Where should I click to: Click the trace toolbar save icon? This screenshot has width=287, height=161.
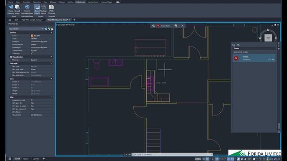click(176, 26)
